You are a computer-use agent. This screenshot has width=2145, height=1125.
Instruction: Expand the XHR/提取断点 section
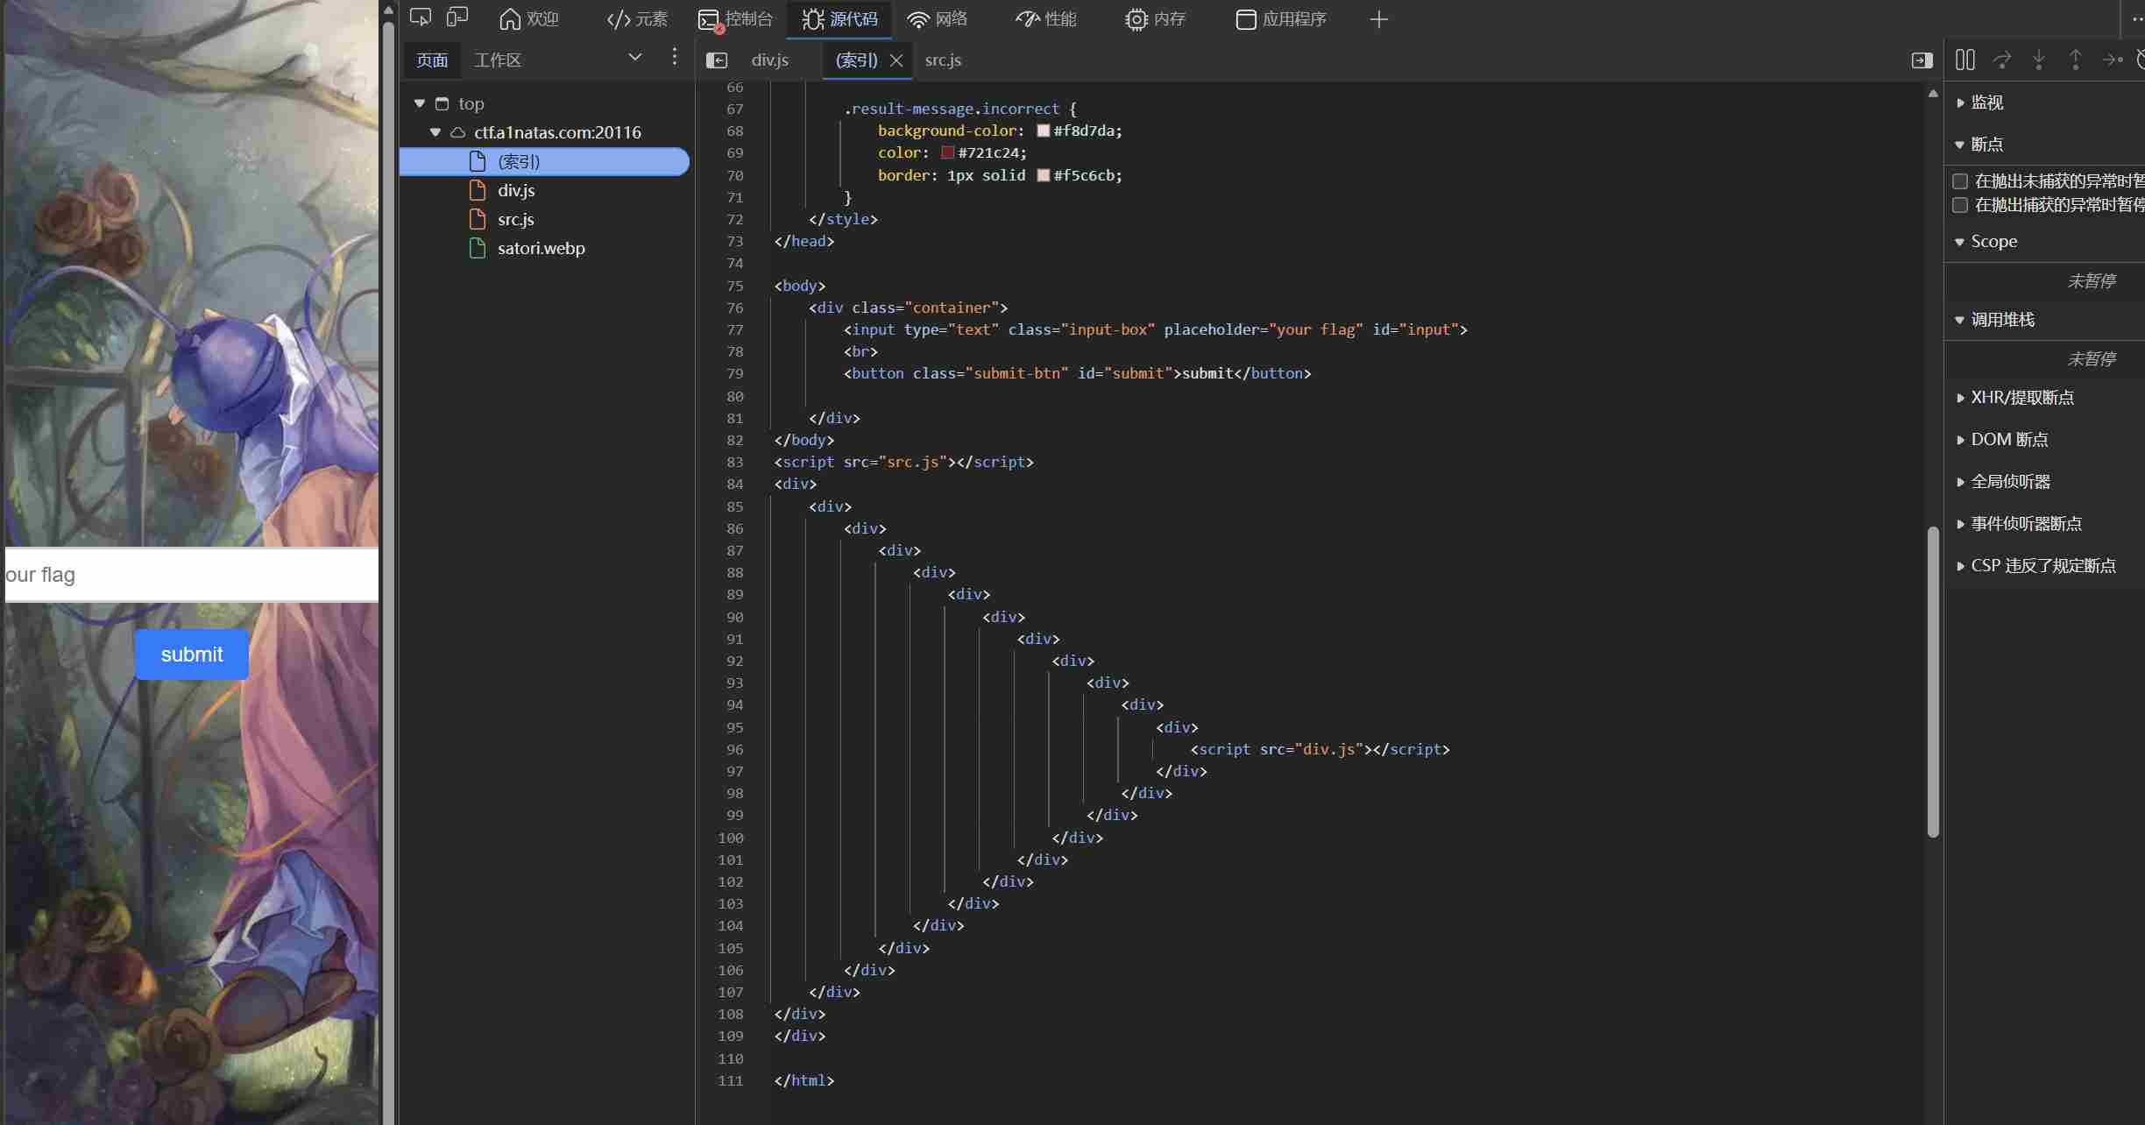pyautogui.click(x=1960, y=398)
